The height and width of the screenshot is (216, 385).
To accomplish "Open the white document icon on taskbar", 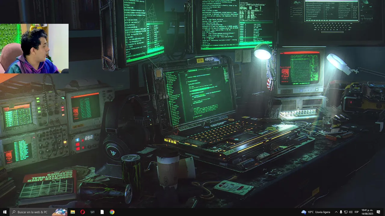I will [102, 212].
